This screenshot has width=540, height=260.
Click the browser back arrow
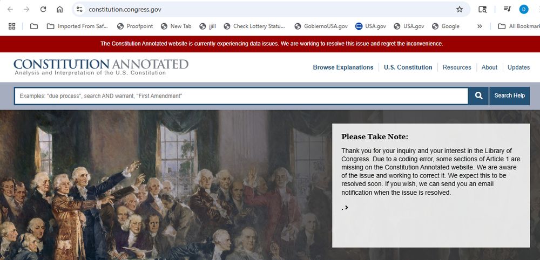(10, 9)
